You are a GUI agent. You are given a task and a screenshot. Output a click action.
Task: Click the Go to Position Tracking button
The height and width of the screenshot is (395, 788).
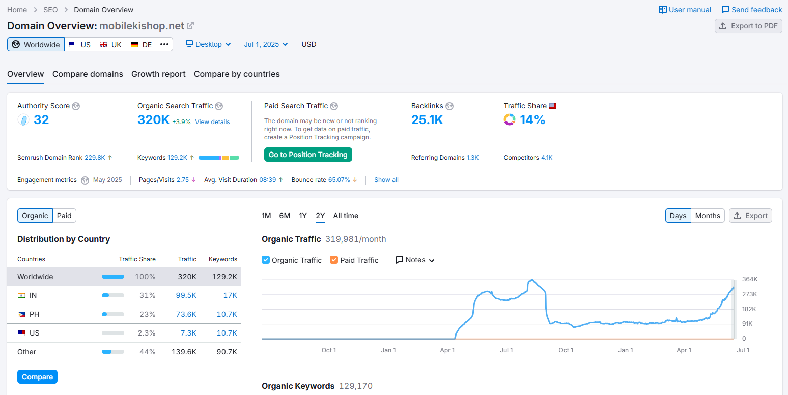click(308, 155)
